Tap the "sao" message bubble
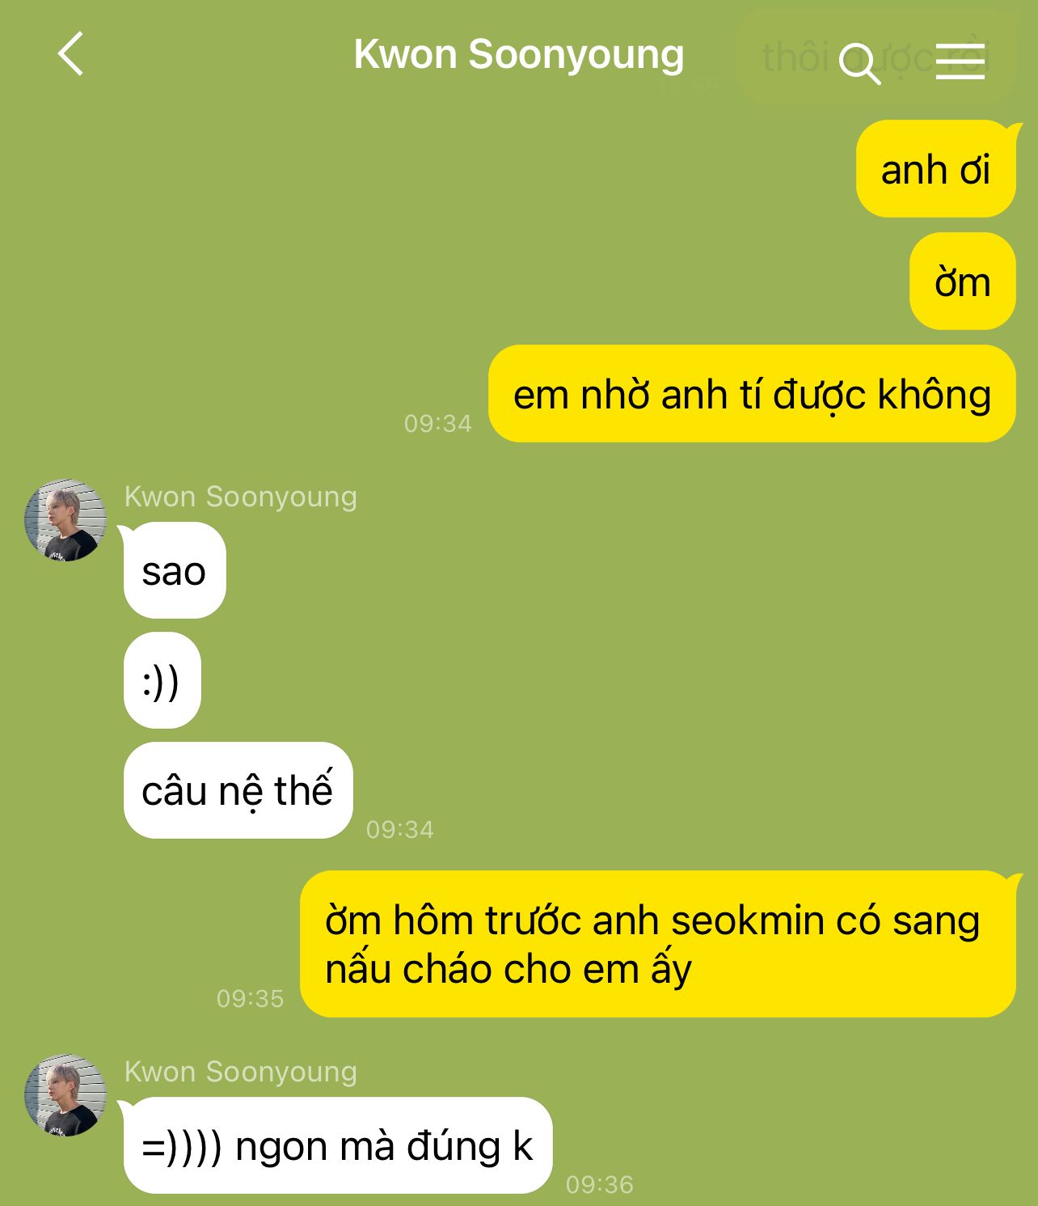Viewport: 1038px width, 1206px height. pyautogui.click(x=174, y=570)
